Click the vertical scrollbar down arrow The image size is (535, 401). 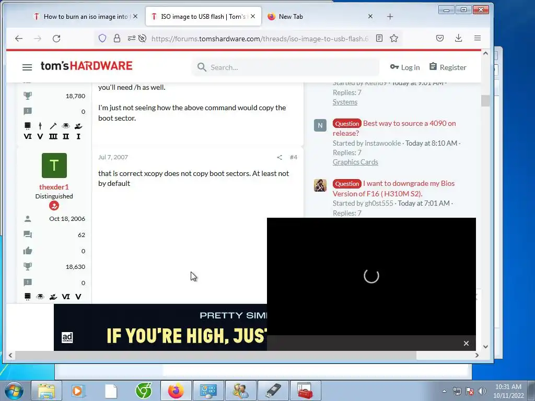point(485,347)
